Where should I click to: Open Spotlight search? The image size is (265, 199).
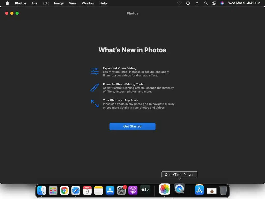pos(206,3)
